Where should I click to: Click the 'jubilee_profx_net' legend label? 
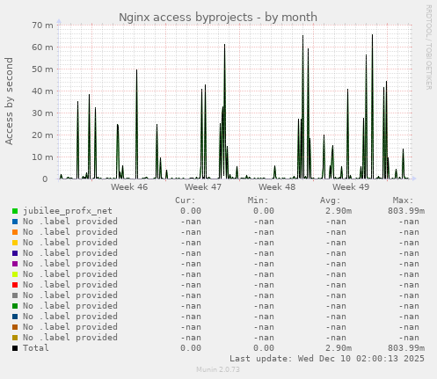(68, 211)
